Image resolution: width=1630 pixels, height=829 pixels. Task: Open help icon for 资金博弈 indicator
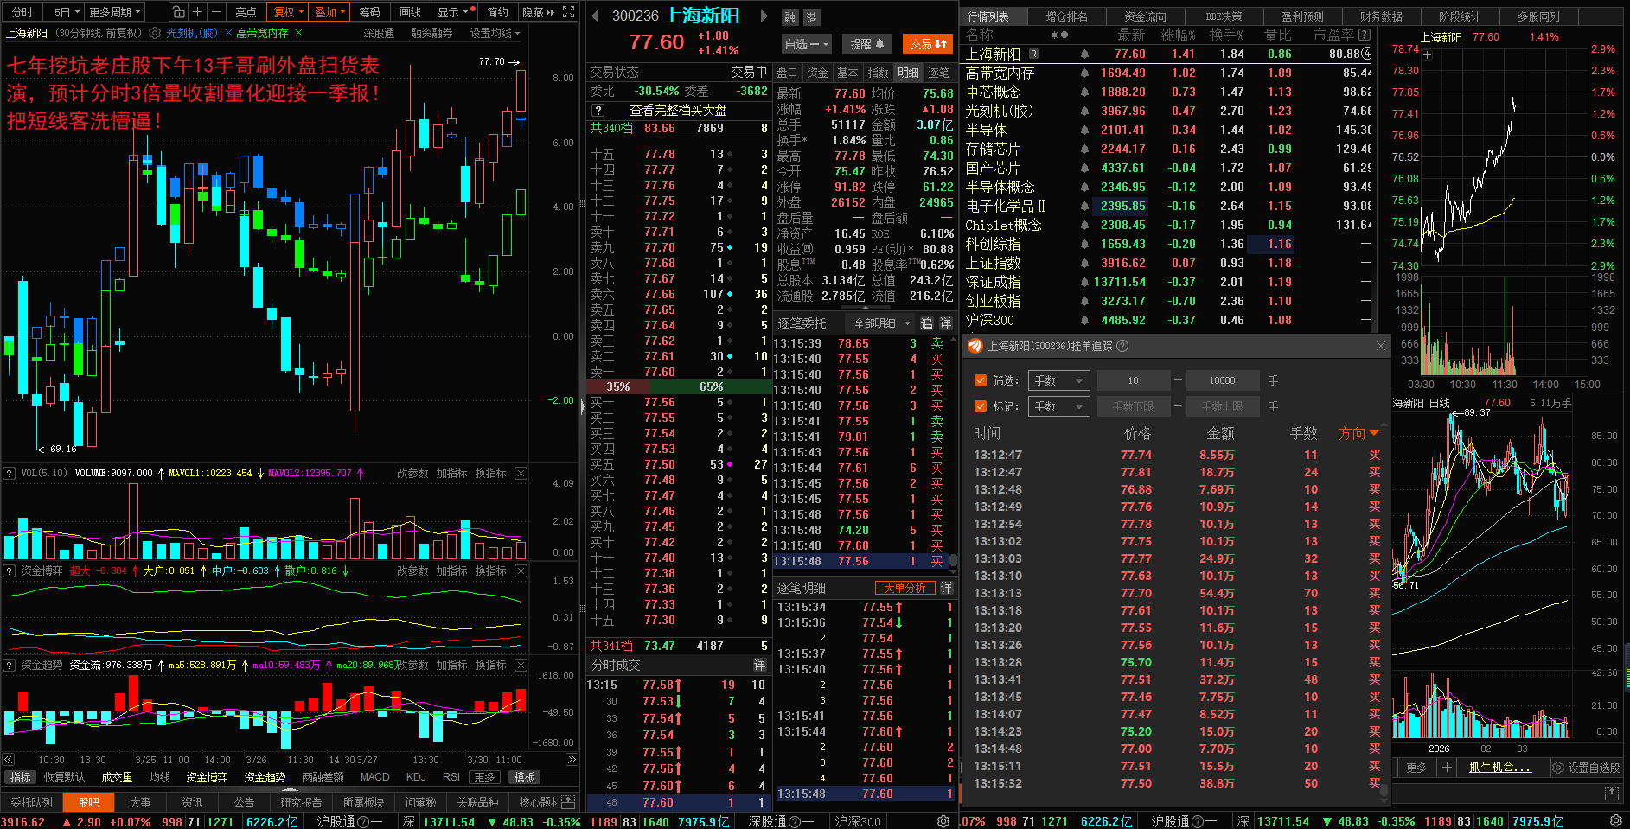tap(10, 571)
